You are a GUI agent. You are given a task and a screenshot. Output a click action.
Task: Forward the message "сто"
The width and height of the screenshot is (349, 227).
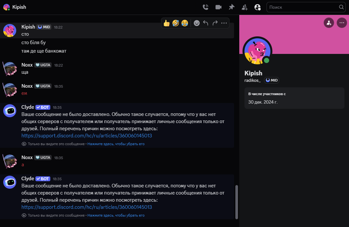tap(215, 23)
